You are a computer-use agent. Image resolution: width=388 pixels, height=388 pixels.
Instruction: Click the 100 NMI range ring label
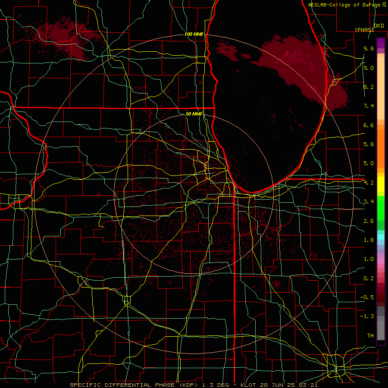tap(194, 34)
